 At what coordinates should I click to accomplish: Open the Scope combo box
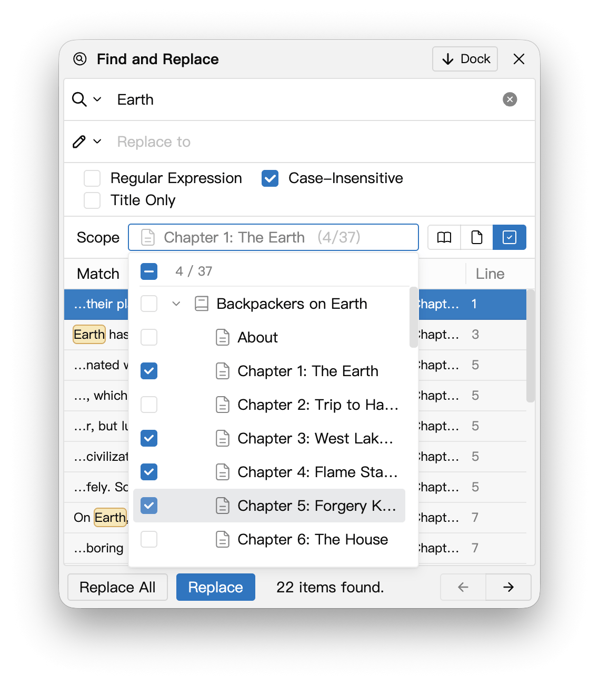point(273,237)
